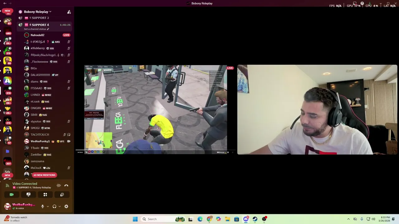Select user LHINDI in voice list

pyautogui.click(x=47, y=95)
